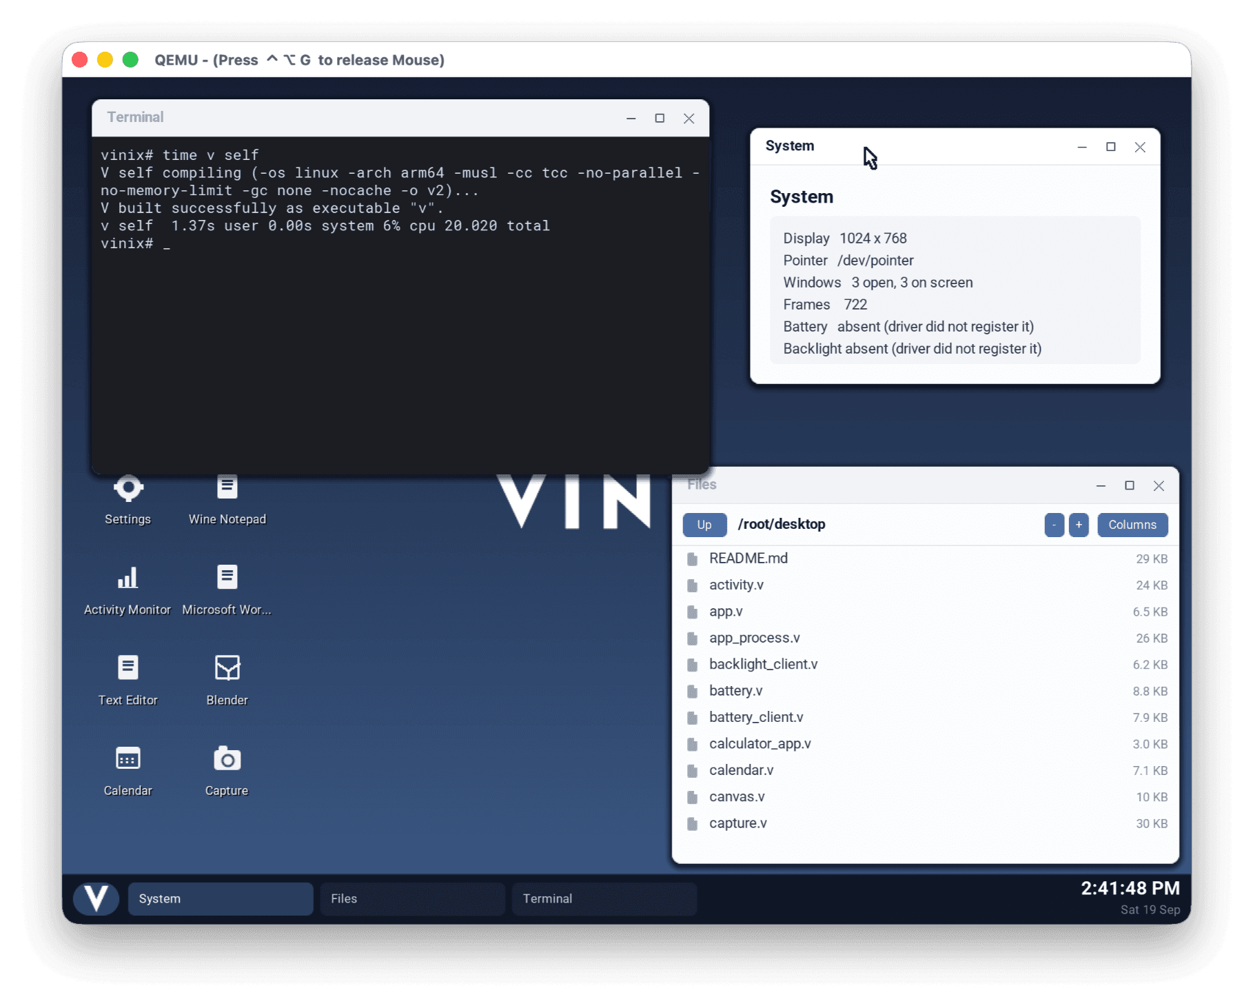Open the V start menu logo

(96, 898)
